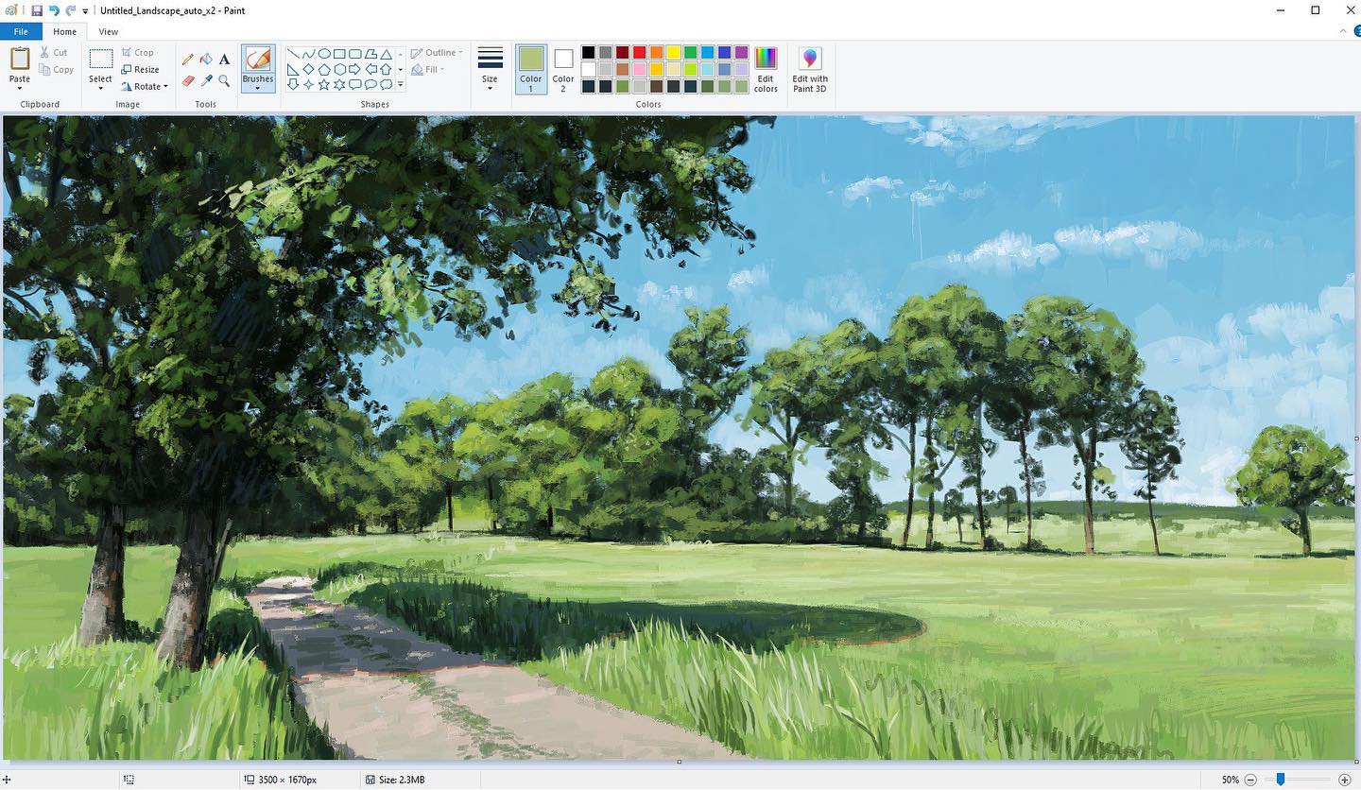The height and width of the screenshot is (790, 1361).
Task: Choose the Right triangle shape
Action: 293,69
